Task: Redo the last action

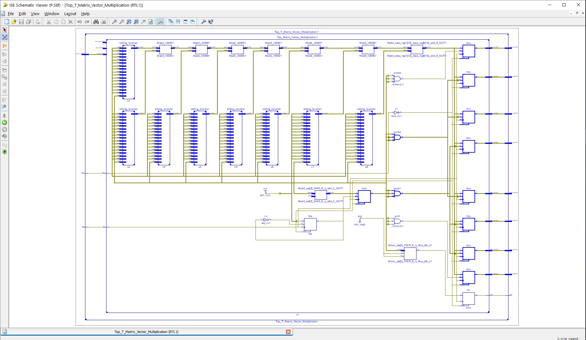Action: pos(87,22)
